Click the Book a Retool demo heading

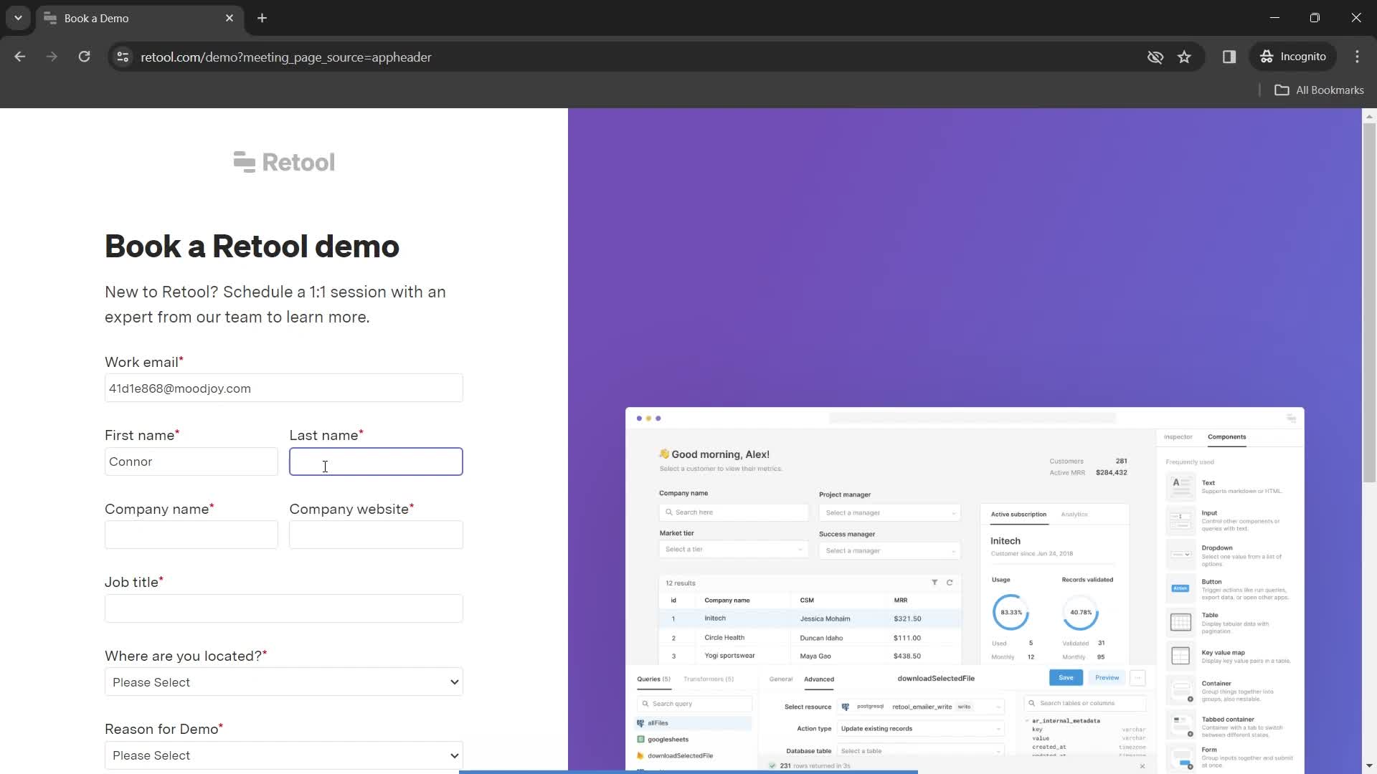(252, 247)
